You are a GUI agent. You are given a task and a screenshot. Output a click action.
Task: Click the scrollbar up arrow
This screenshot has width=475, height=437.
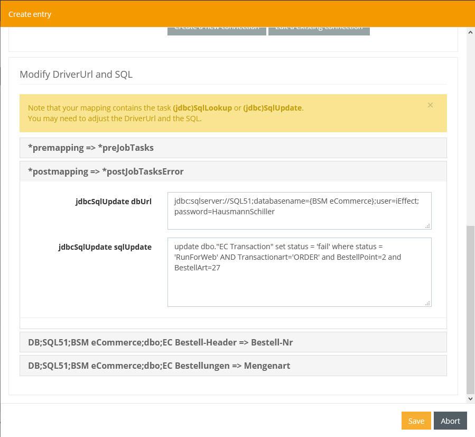470,32
